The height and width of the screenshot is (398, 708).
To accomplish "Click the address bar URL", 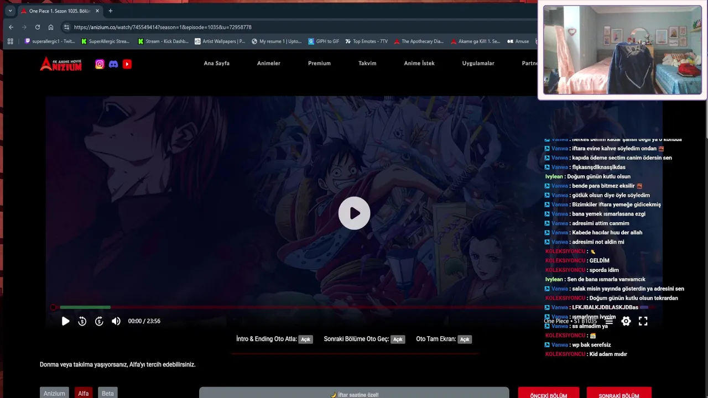I will pyautogui.click(x=163, y=27).
